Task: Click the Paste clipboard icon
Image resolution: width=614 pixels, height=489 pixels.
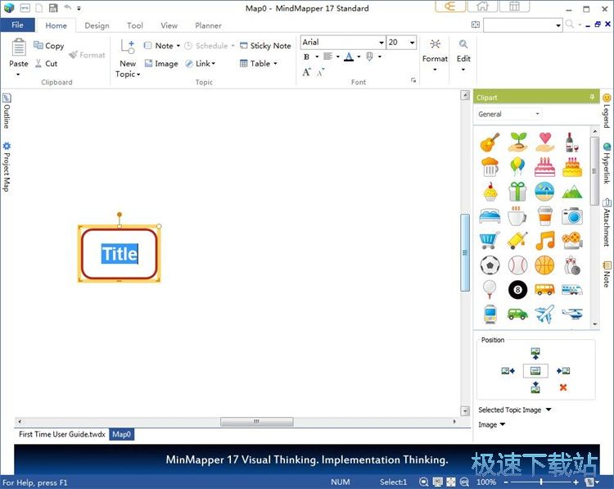Action: [x=18, y=48]
